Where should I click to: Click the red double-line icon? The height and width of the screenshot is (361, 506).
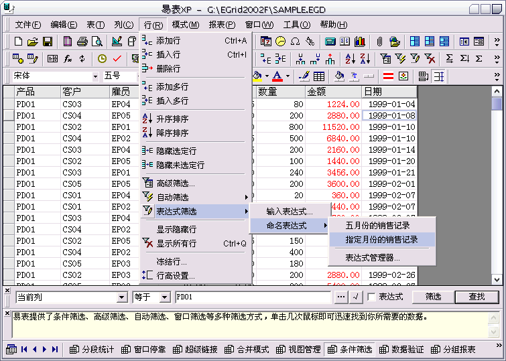coord(388,76)
